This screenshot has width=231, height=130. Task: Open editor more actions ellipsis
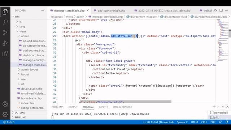(227, 10)
